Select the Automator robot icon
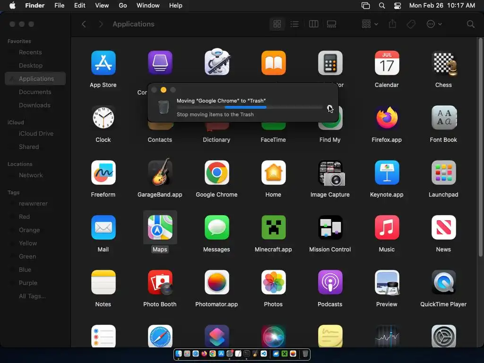 click(x=216, y=62)
